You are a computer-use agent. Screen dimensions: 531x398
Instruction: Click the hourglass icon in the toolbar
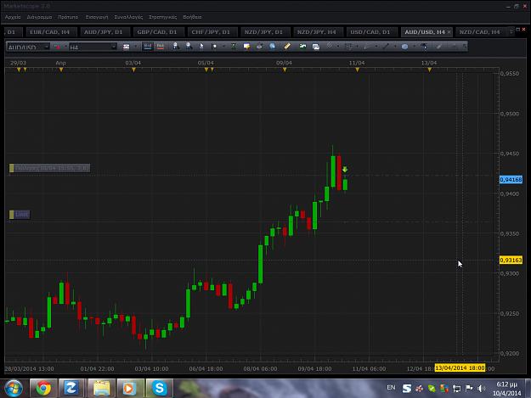pyautogui.click(x=234, y=47)
